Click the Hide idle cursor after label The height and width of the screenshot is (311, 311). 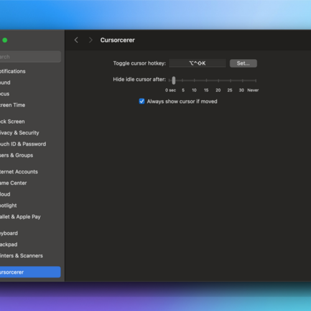click(x=139, y=80)
